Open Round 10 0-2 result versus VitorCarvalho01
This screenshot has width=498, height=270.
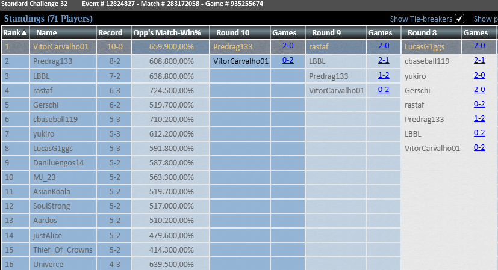point(288,60)
